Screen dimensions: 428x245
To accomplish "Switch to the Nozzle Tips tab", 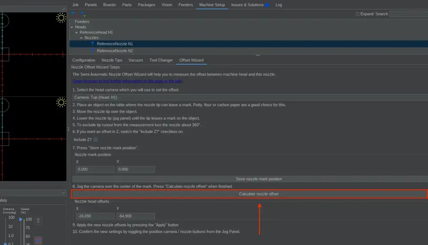I will pos(111,60).
